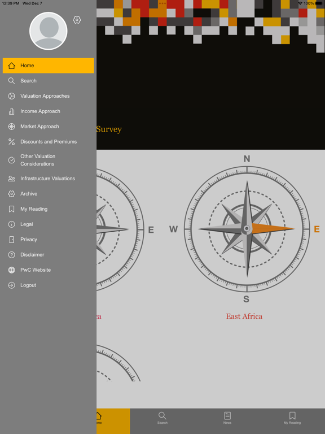
Task: Click the Privacy door icon
Action: tap(11, 240)
